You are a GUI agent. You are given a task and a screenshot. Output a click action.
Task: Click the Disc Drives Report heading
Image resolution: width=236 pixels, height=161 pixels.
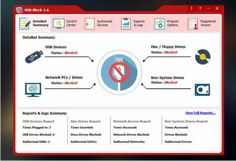85,122
